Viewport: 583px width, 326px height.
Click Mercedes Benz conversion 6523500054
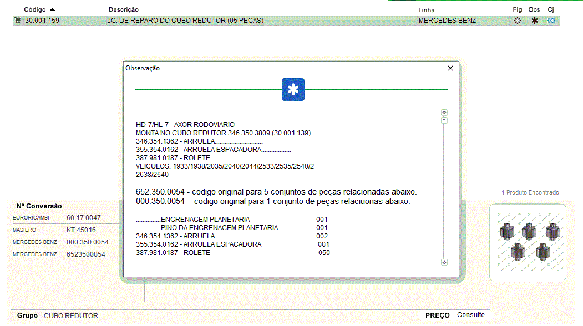[85, 254]
